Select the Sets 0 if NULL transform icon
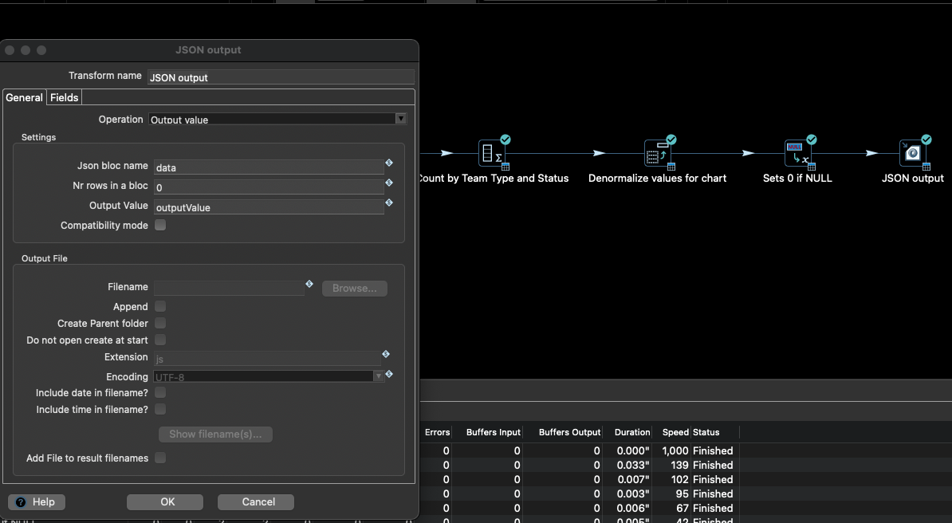The image size is (952, 523). click(797, 152)
